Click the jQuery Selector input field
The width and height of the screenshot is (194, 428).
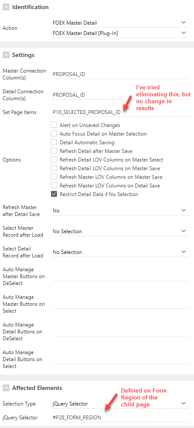click(121, 418)
